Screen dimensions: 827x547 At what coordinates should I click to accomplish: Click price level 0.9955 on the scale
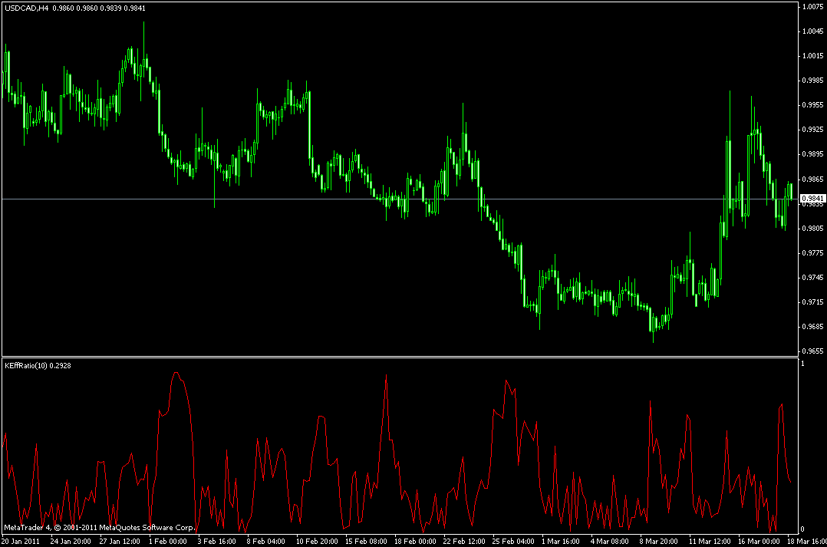(812, 105)
